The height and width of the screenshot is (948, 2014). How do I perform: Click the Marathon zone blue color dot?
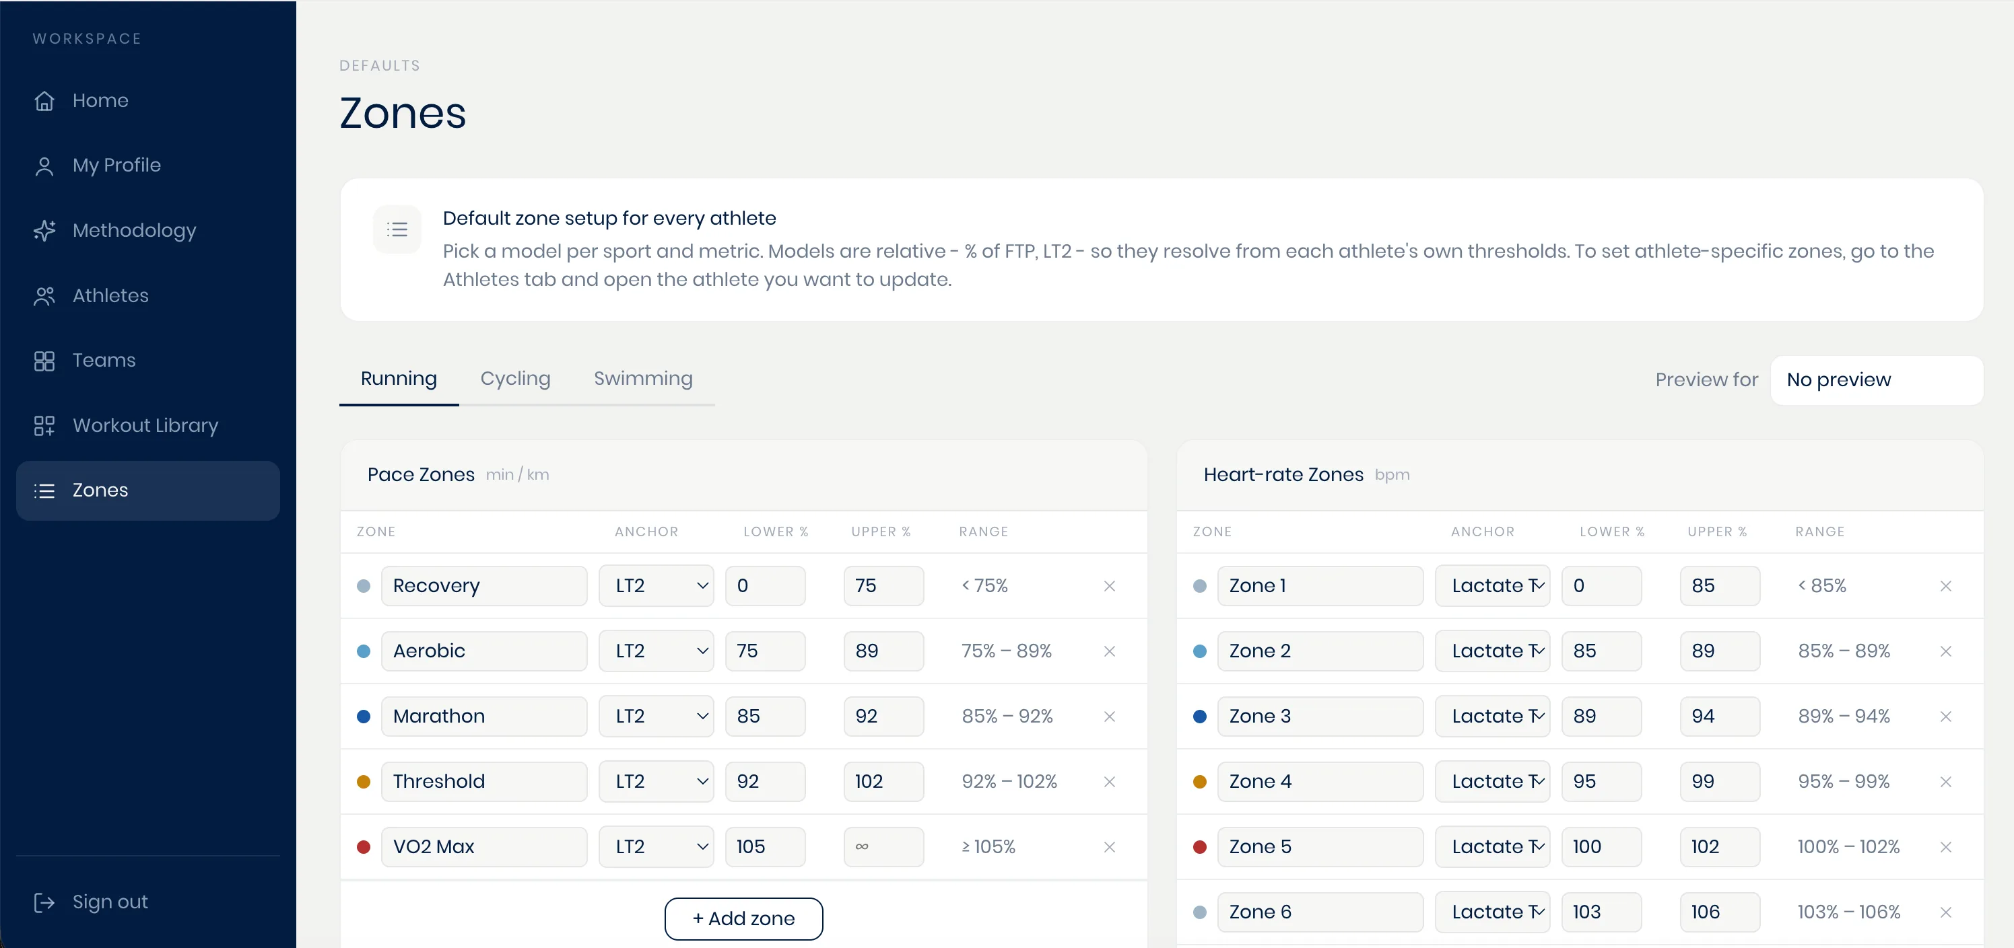click(x=364, y=716)
